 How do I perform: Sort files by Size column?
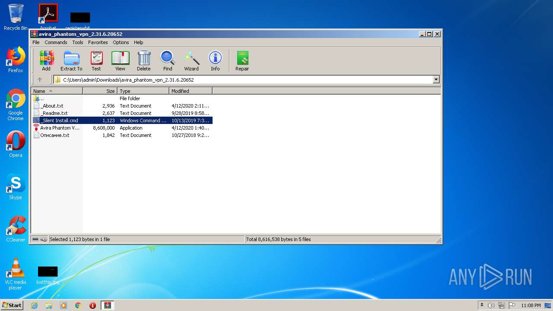pos(100,91)
